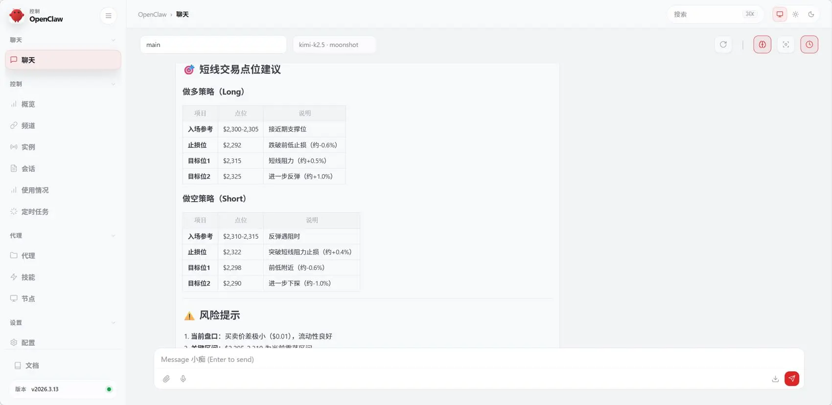Click the $2,322 stop-loss cell
Screen dimensions: 832x405
pyautogui.click(x=241, y=252)
